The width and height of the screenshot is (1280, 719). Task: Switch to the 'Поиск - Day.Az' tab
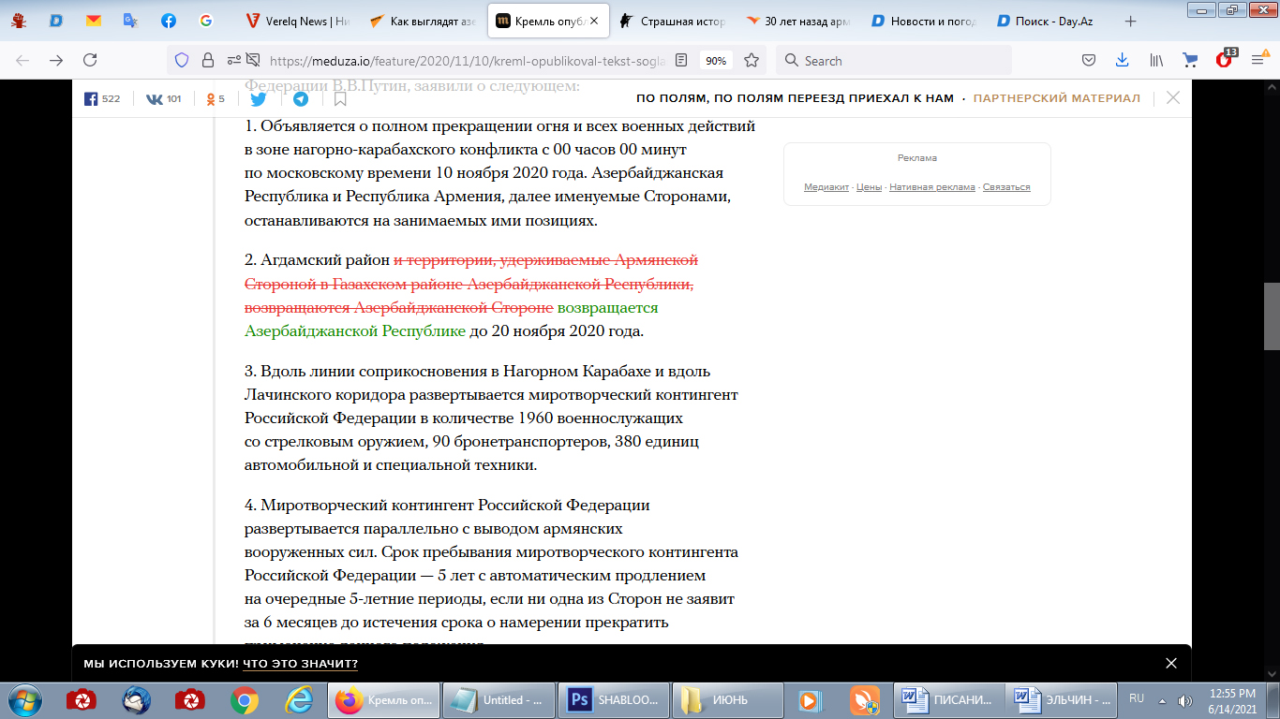coord(1049,21)
